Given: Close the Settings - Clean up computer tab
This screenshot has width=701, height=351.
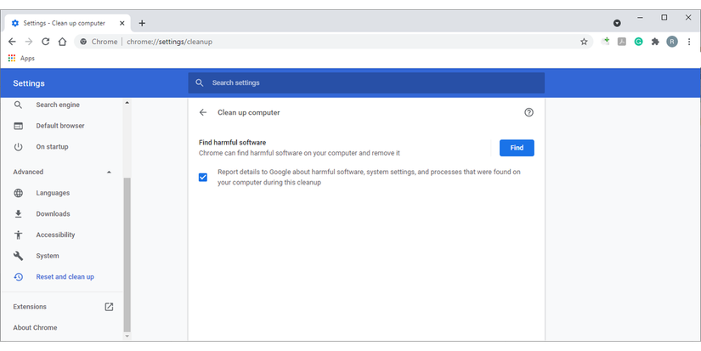Looking at the screenshot, I should click(x=122, y=23).
